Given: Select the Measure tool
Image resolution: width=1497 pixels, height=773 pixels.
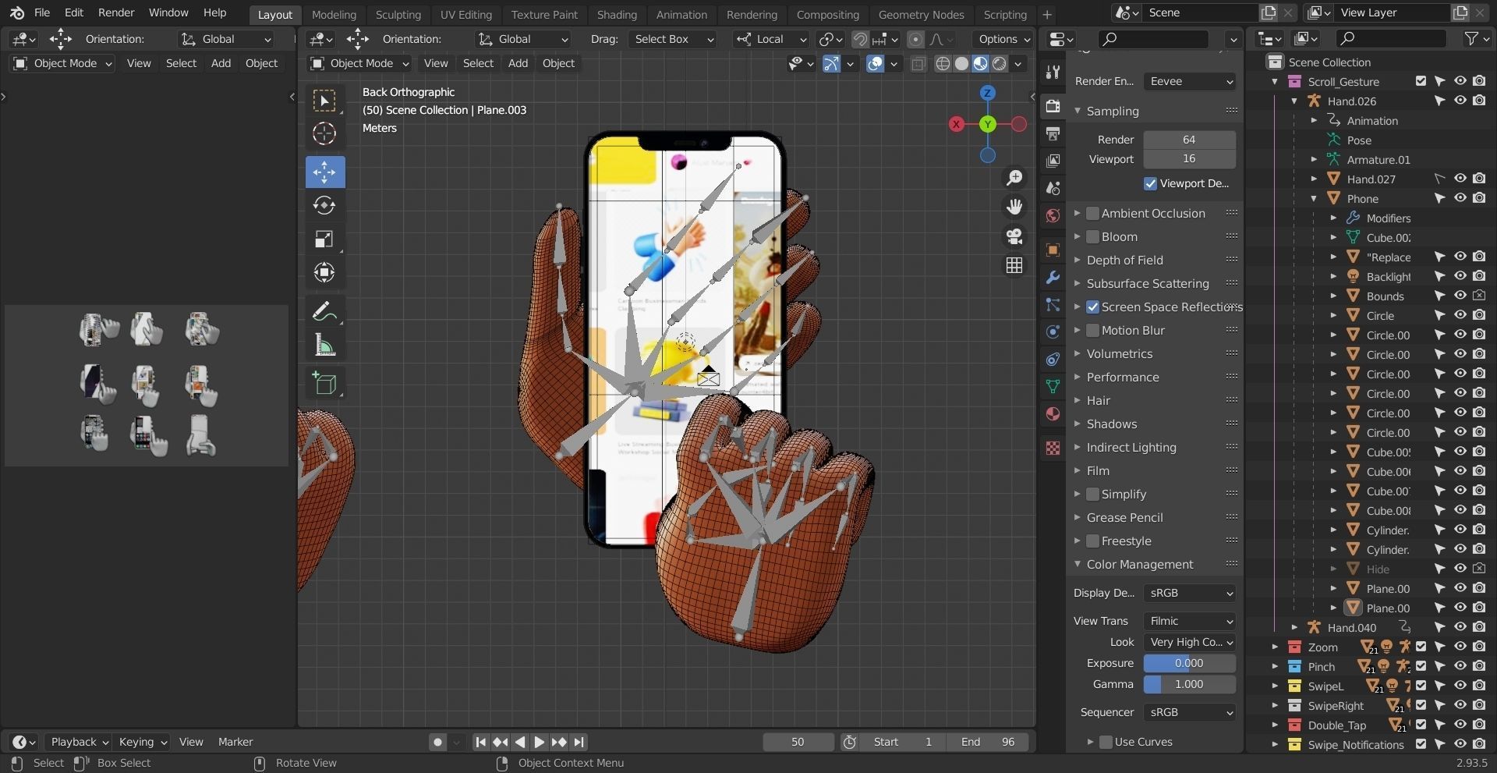Looking at the screenshot, I should click(x=324, y=345).
